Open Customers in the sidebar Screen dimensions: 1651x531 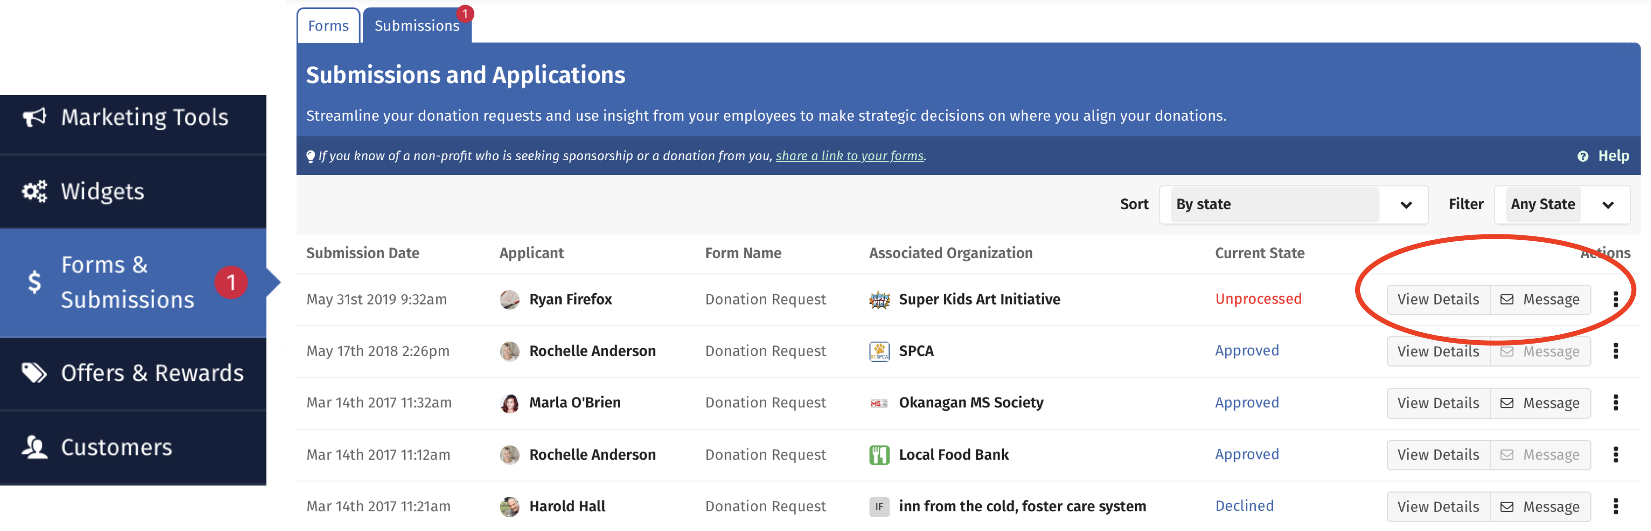[x=133, y=447]
